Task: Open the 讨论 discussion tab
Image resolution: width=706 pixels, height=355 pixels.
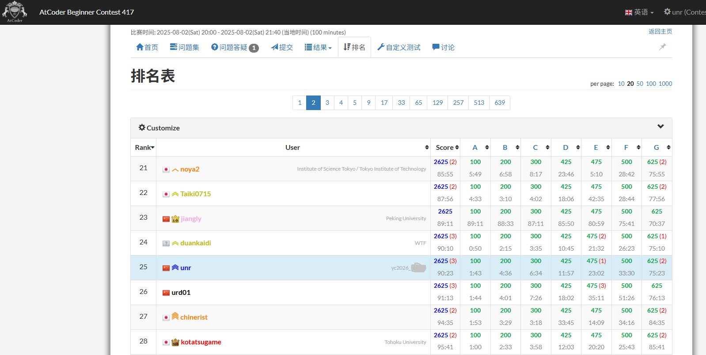Action: 443,47
